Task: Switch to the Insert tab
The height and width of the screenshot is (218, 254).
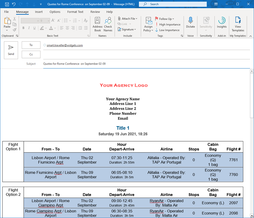Action: tap(39, 12)
